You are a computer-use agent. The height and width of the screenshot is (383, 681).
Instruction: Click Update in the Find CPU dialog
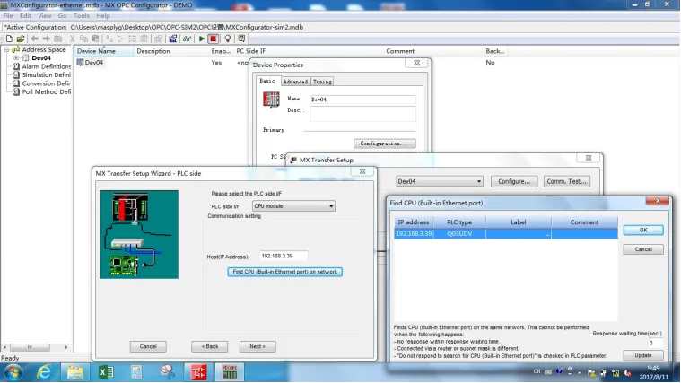(x=643, y=355)
